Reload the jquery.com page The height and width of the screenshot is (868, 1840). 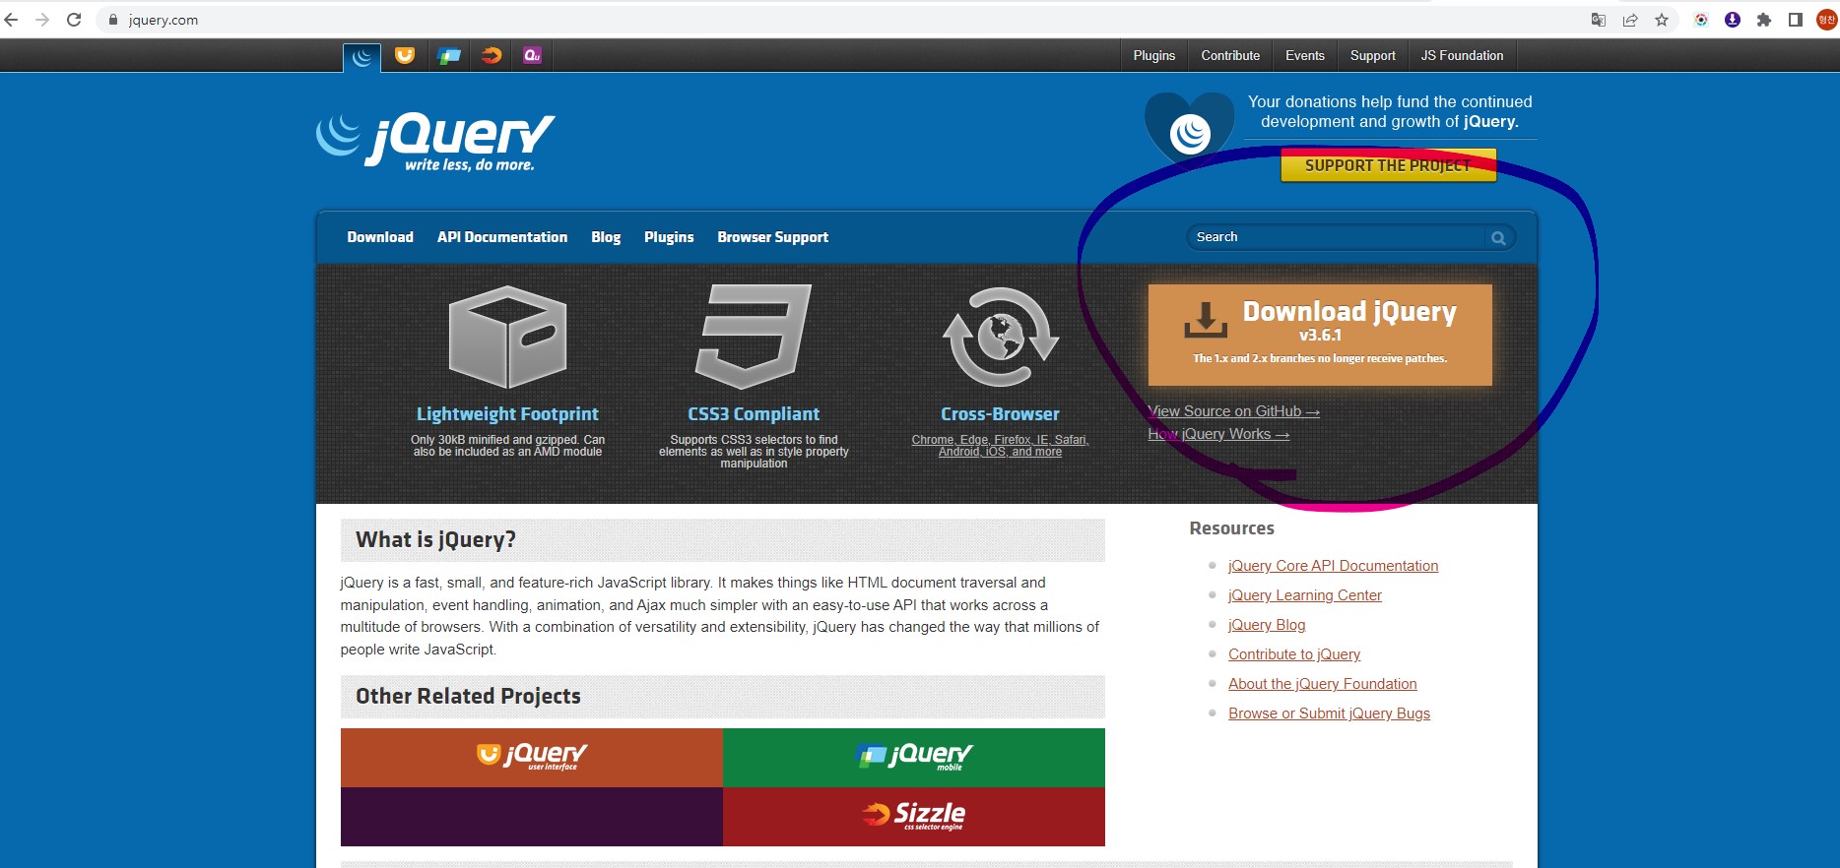tap(74, 20)
